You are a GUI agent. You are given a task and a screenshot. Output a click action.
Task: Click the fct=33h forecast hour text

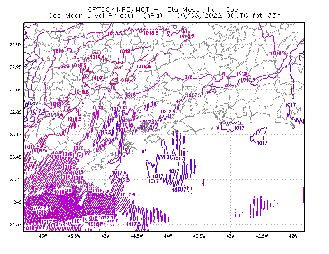coord(266,16)
